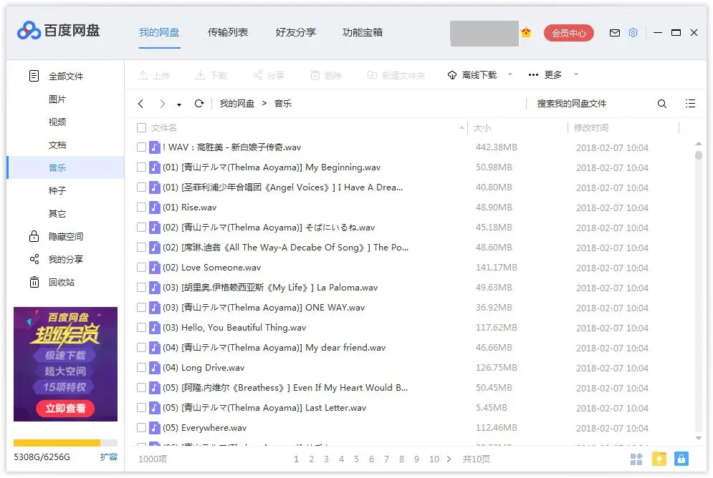Click 立即查看 in the ad banner
Image resolution: width=713 pixels, height=478 pixels.
pos(65,408)
